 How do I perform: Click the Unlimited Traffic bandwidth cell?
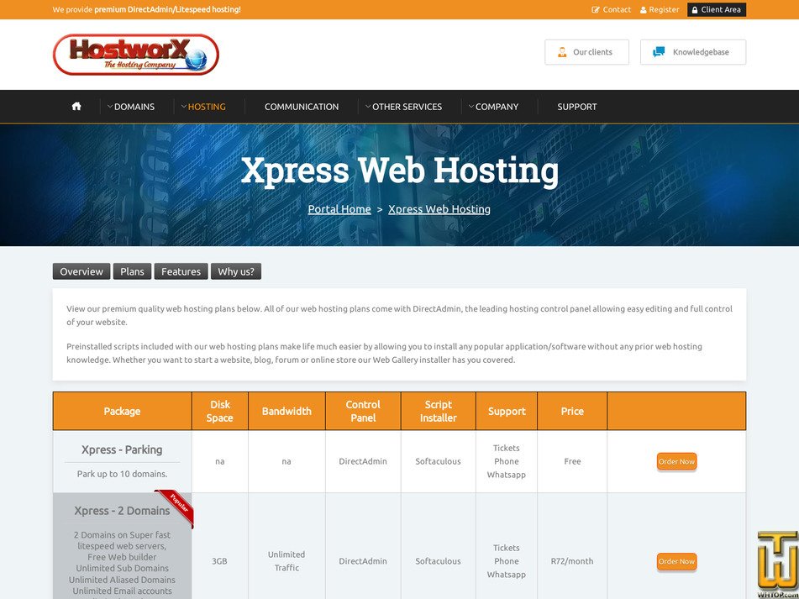click(x=286, y=561)
